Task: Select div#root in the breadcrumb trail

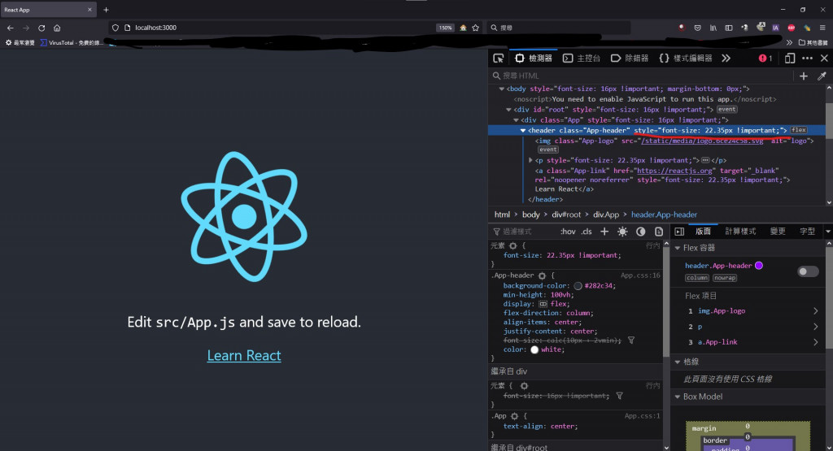Action: click(x=566, y=215)
